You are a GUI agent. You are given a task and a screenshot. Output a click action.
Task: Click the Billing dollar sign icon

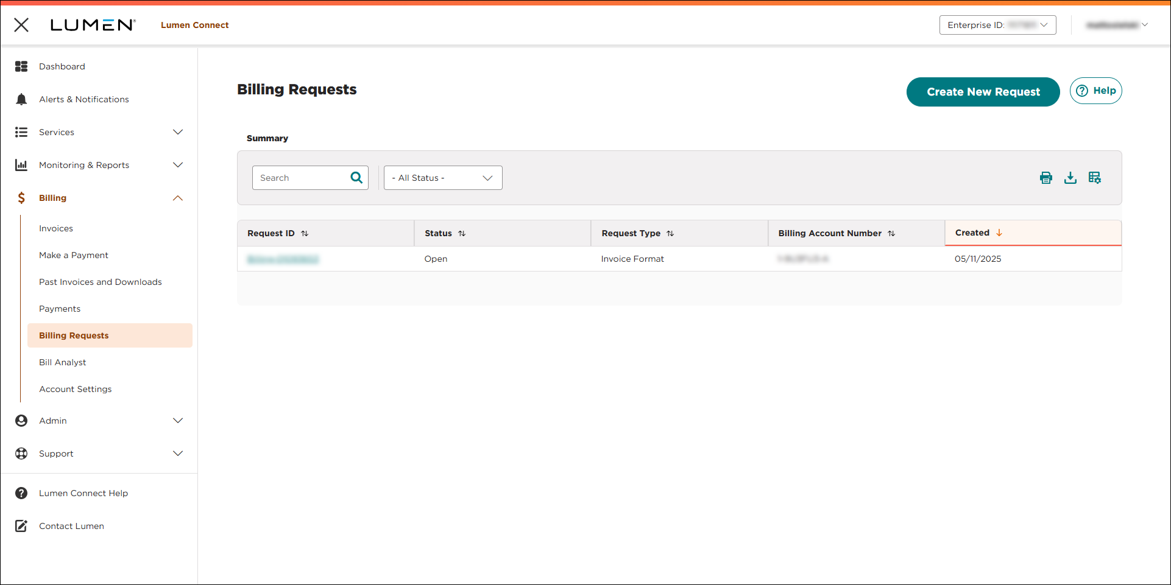coord(21,197)
